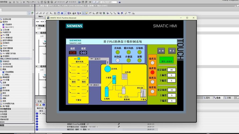Open 连接 connections tree item
239x134 pixels.
(x=4, y=83)
